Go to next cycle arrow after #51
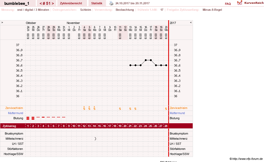Viewport: 264px width, 162px height. point(53,3)
